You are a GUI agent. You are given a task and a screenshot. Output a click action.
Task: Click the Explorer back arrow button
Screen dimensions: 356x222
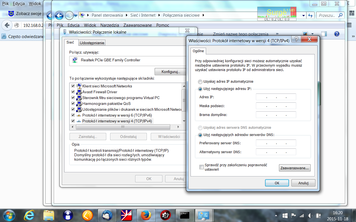coord(59,15)
